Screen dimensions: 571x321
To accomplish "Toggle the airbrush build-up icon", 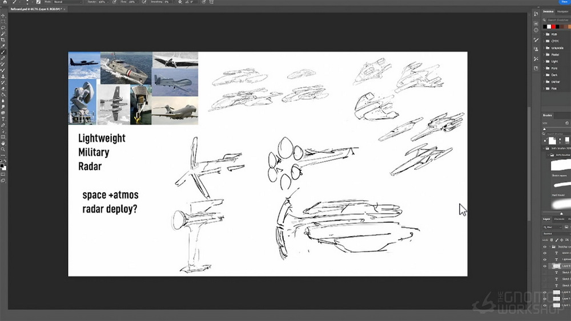I will 143,2.
